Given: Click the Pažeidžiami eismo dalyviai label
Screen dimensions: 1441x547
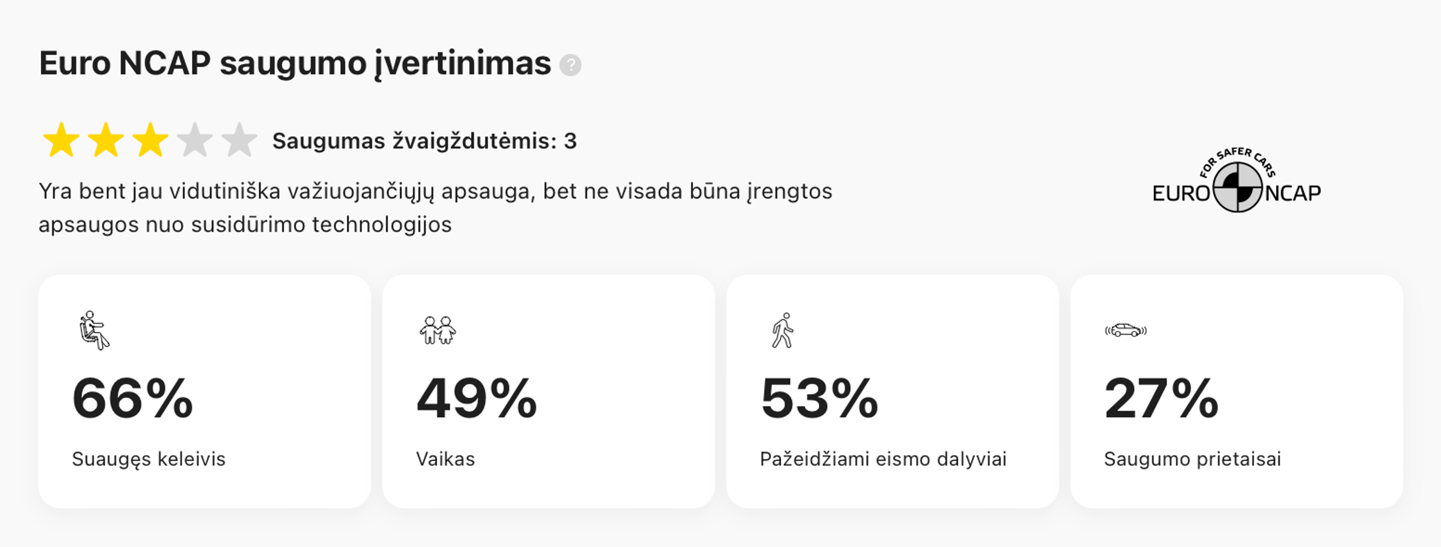Looking at the screenshot, I should point(883,459).
